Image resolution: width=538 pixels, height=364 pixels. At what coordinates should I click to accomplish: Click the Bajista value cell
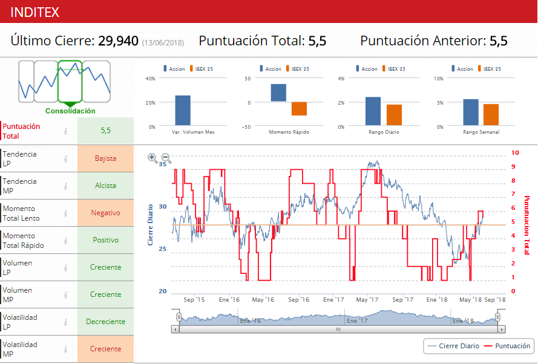(106, 158)
